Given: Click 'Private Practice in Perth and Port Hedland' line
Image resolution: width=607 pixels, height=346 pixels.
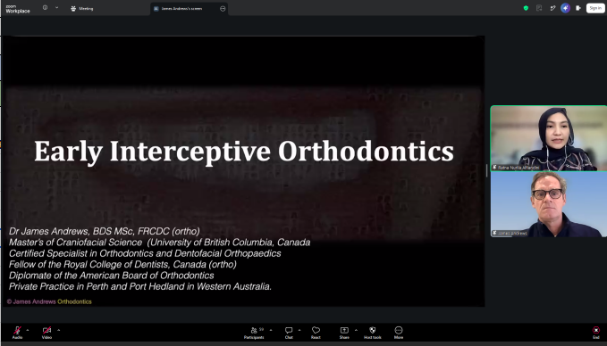Looking at the screenshot, I should 140,286.
